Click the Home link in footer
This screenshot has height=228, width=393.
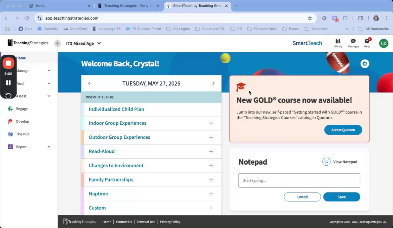tap(107, 222)
